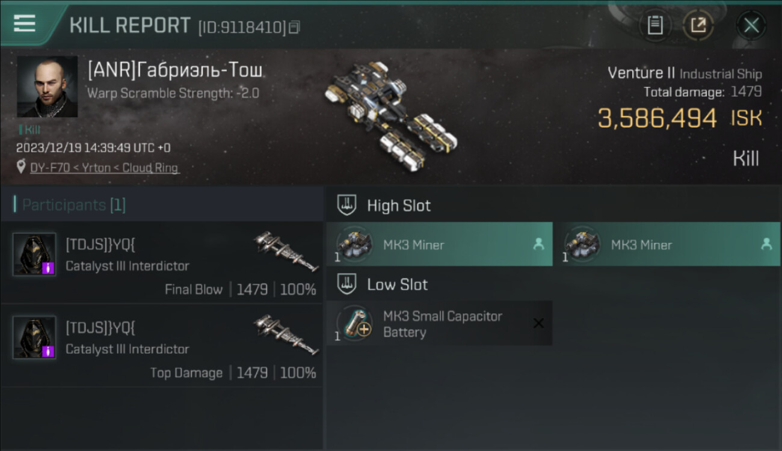Click person icon on second MK3 Miner
Viewport: 782px width, 451px height.
(766, 244)
